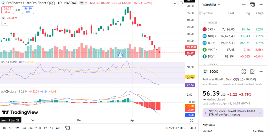The image size is (268, 132).
Task: Click the add symbol plus icon in Watchlist
Action: [244, 4]
